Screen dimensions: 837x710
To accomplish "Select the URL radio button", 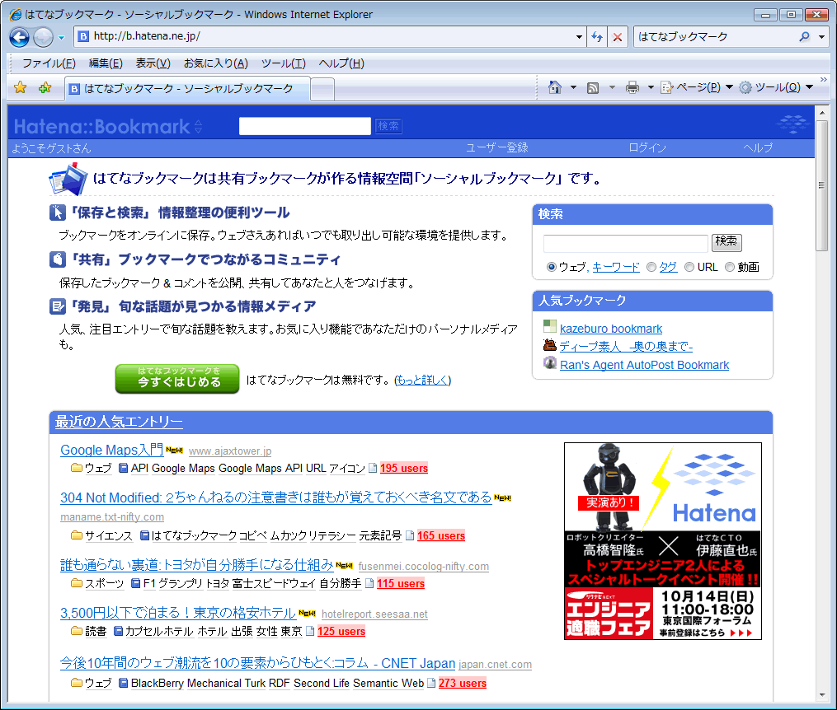I will tap(689, 267).
